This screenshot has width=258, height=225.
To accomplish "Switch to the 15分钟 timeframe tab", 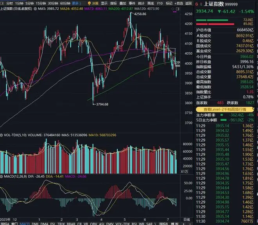I will pos(41,3).
